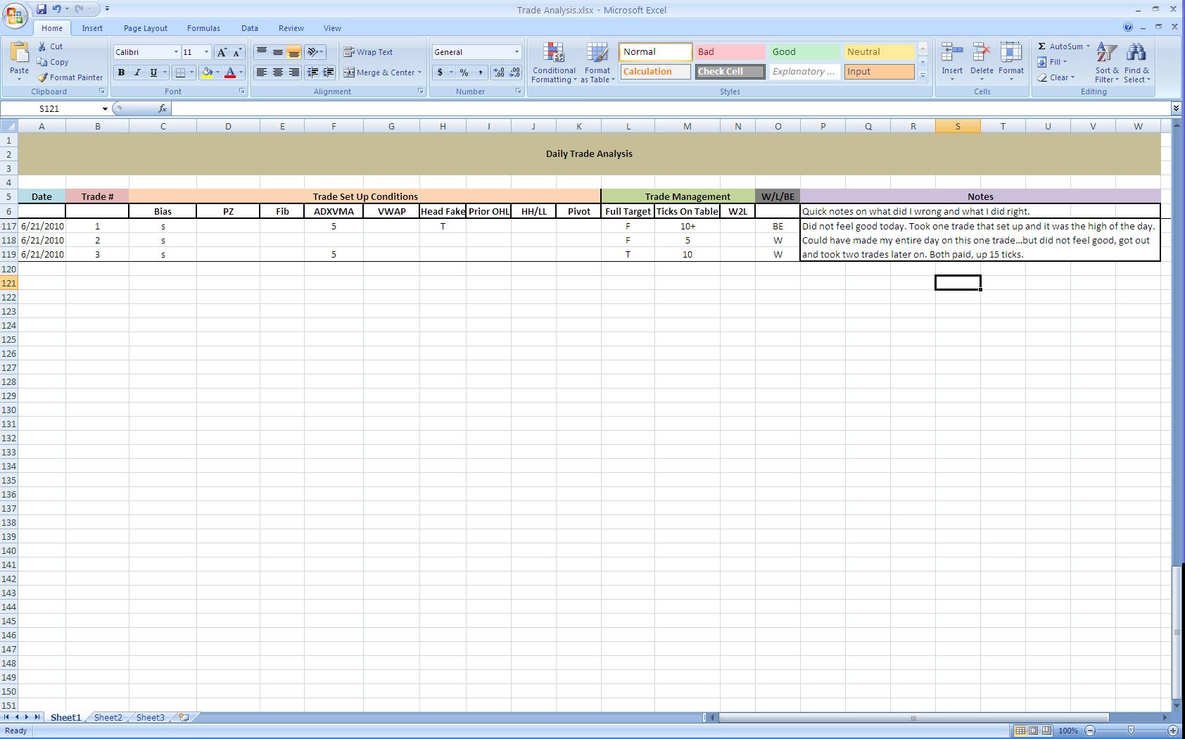Expand the formula bar
This screenshot has width=1185, height=739.
(1176, 108)
